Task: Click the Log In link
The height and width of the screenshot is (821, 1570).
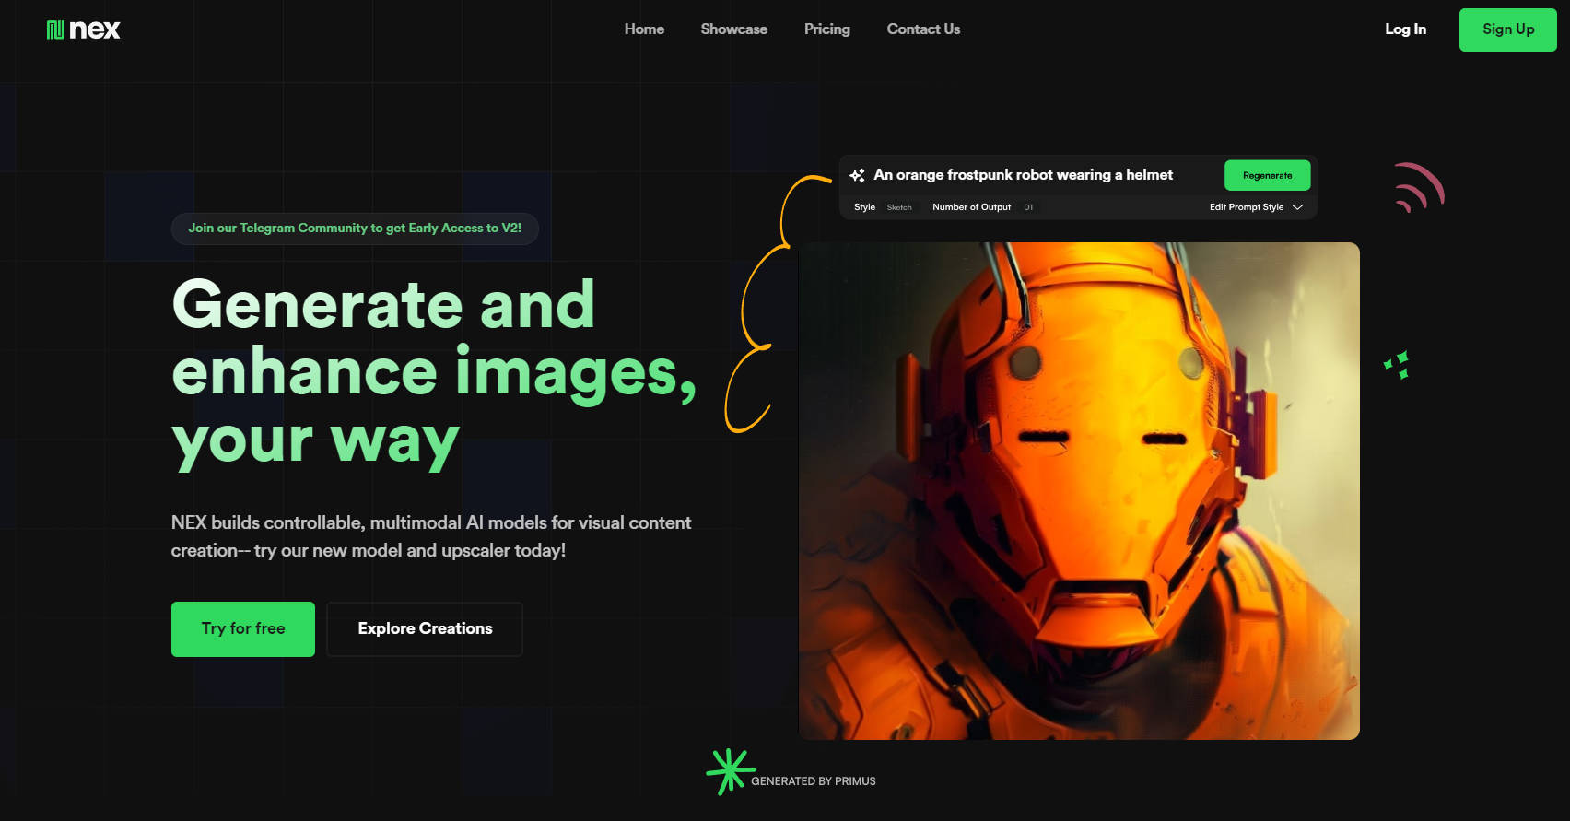Action: [x=1405, y=29]
